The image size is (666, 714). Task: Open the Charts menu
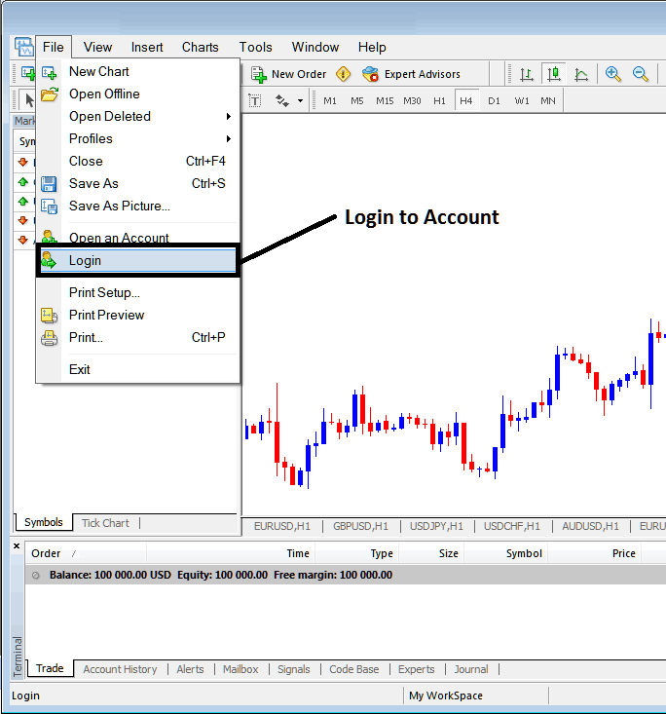(200, 47)
